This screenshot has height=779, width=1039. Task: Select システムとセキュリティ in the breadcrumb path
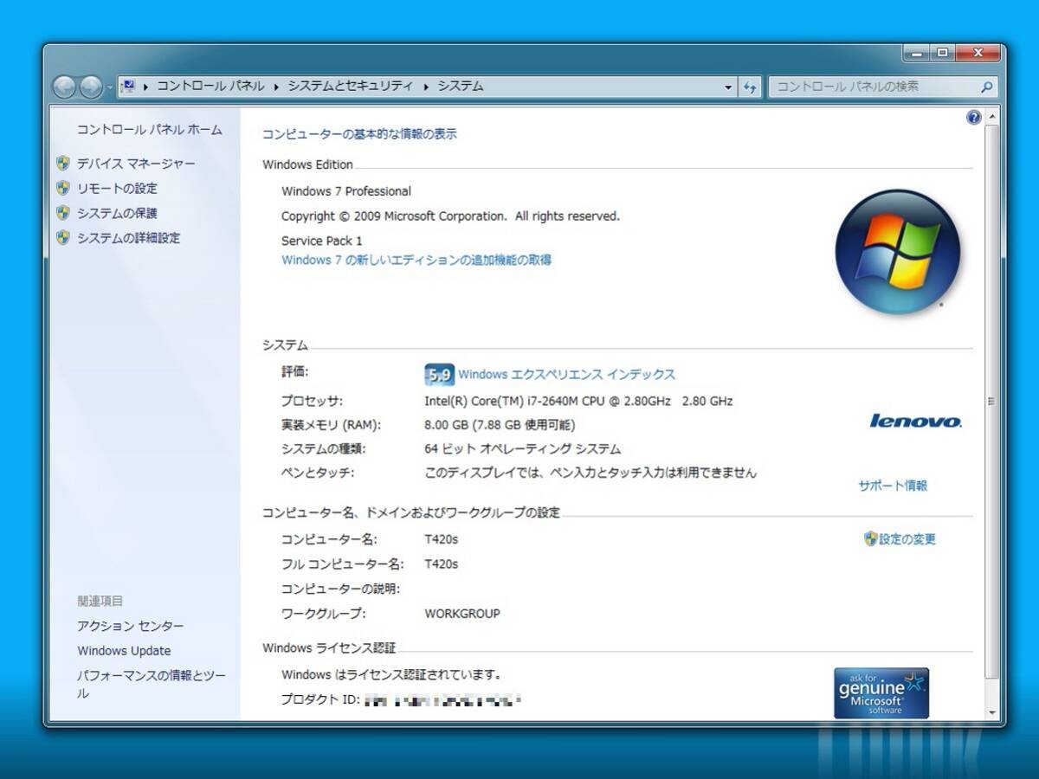pyautogui.click(x=350, y=87)
